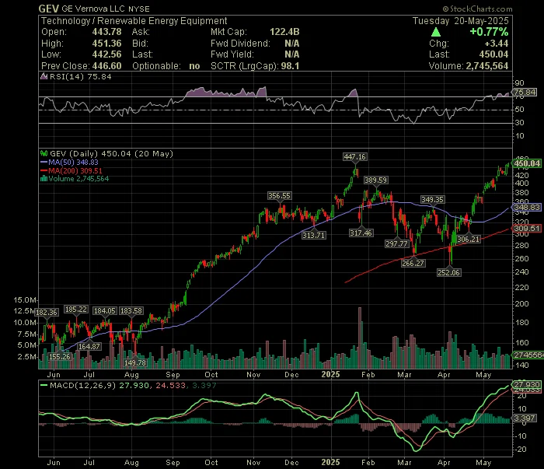Click the volume bars icon in the legend
Screen dimensions: 544x469
[x=44, y=179]
